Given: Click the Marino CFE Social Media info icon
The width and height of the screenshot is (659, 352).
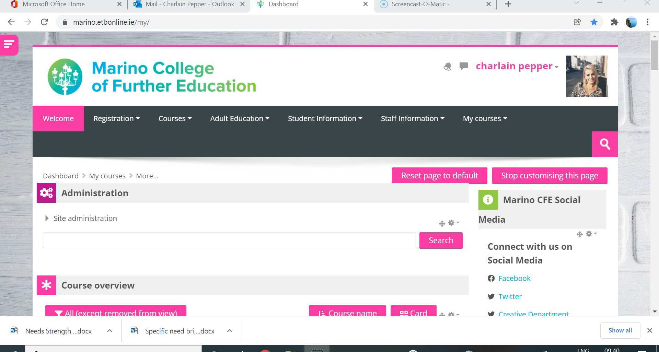Looking at the screenshot, I should 488,200.
